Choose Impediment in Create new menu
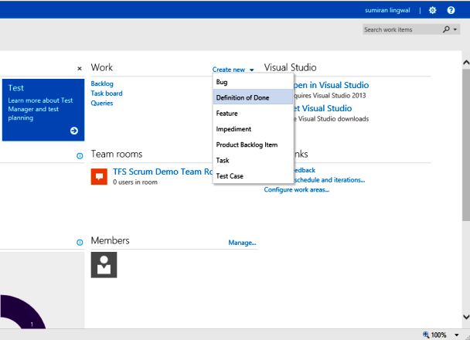 pos(253,129)
